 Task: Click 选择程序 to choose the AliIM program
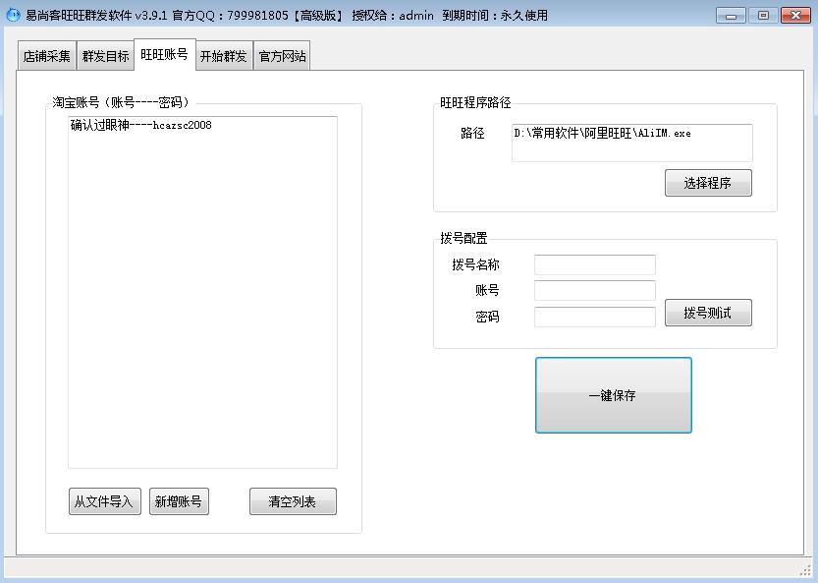pyautogui.click(x=708, y=183)
